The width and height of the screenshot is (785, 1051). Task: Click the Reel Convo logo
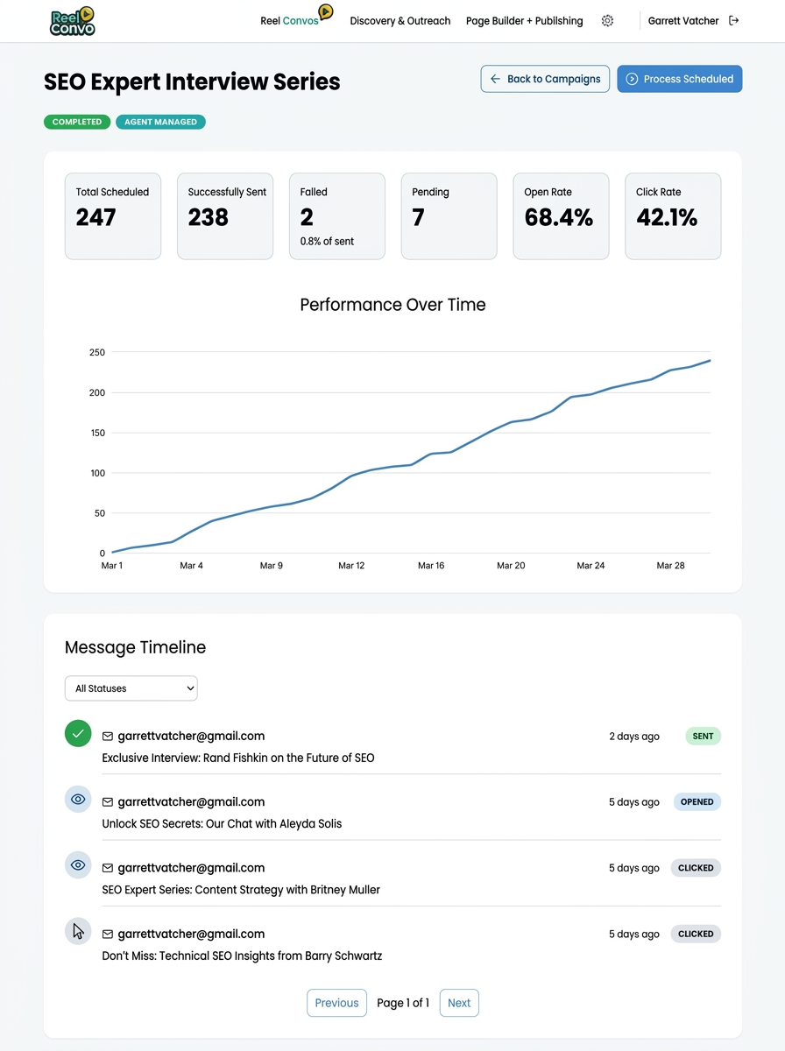tap(72, 21)
